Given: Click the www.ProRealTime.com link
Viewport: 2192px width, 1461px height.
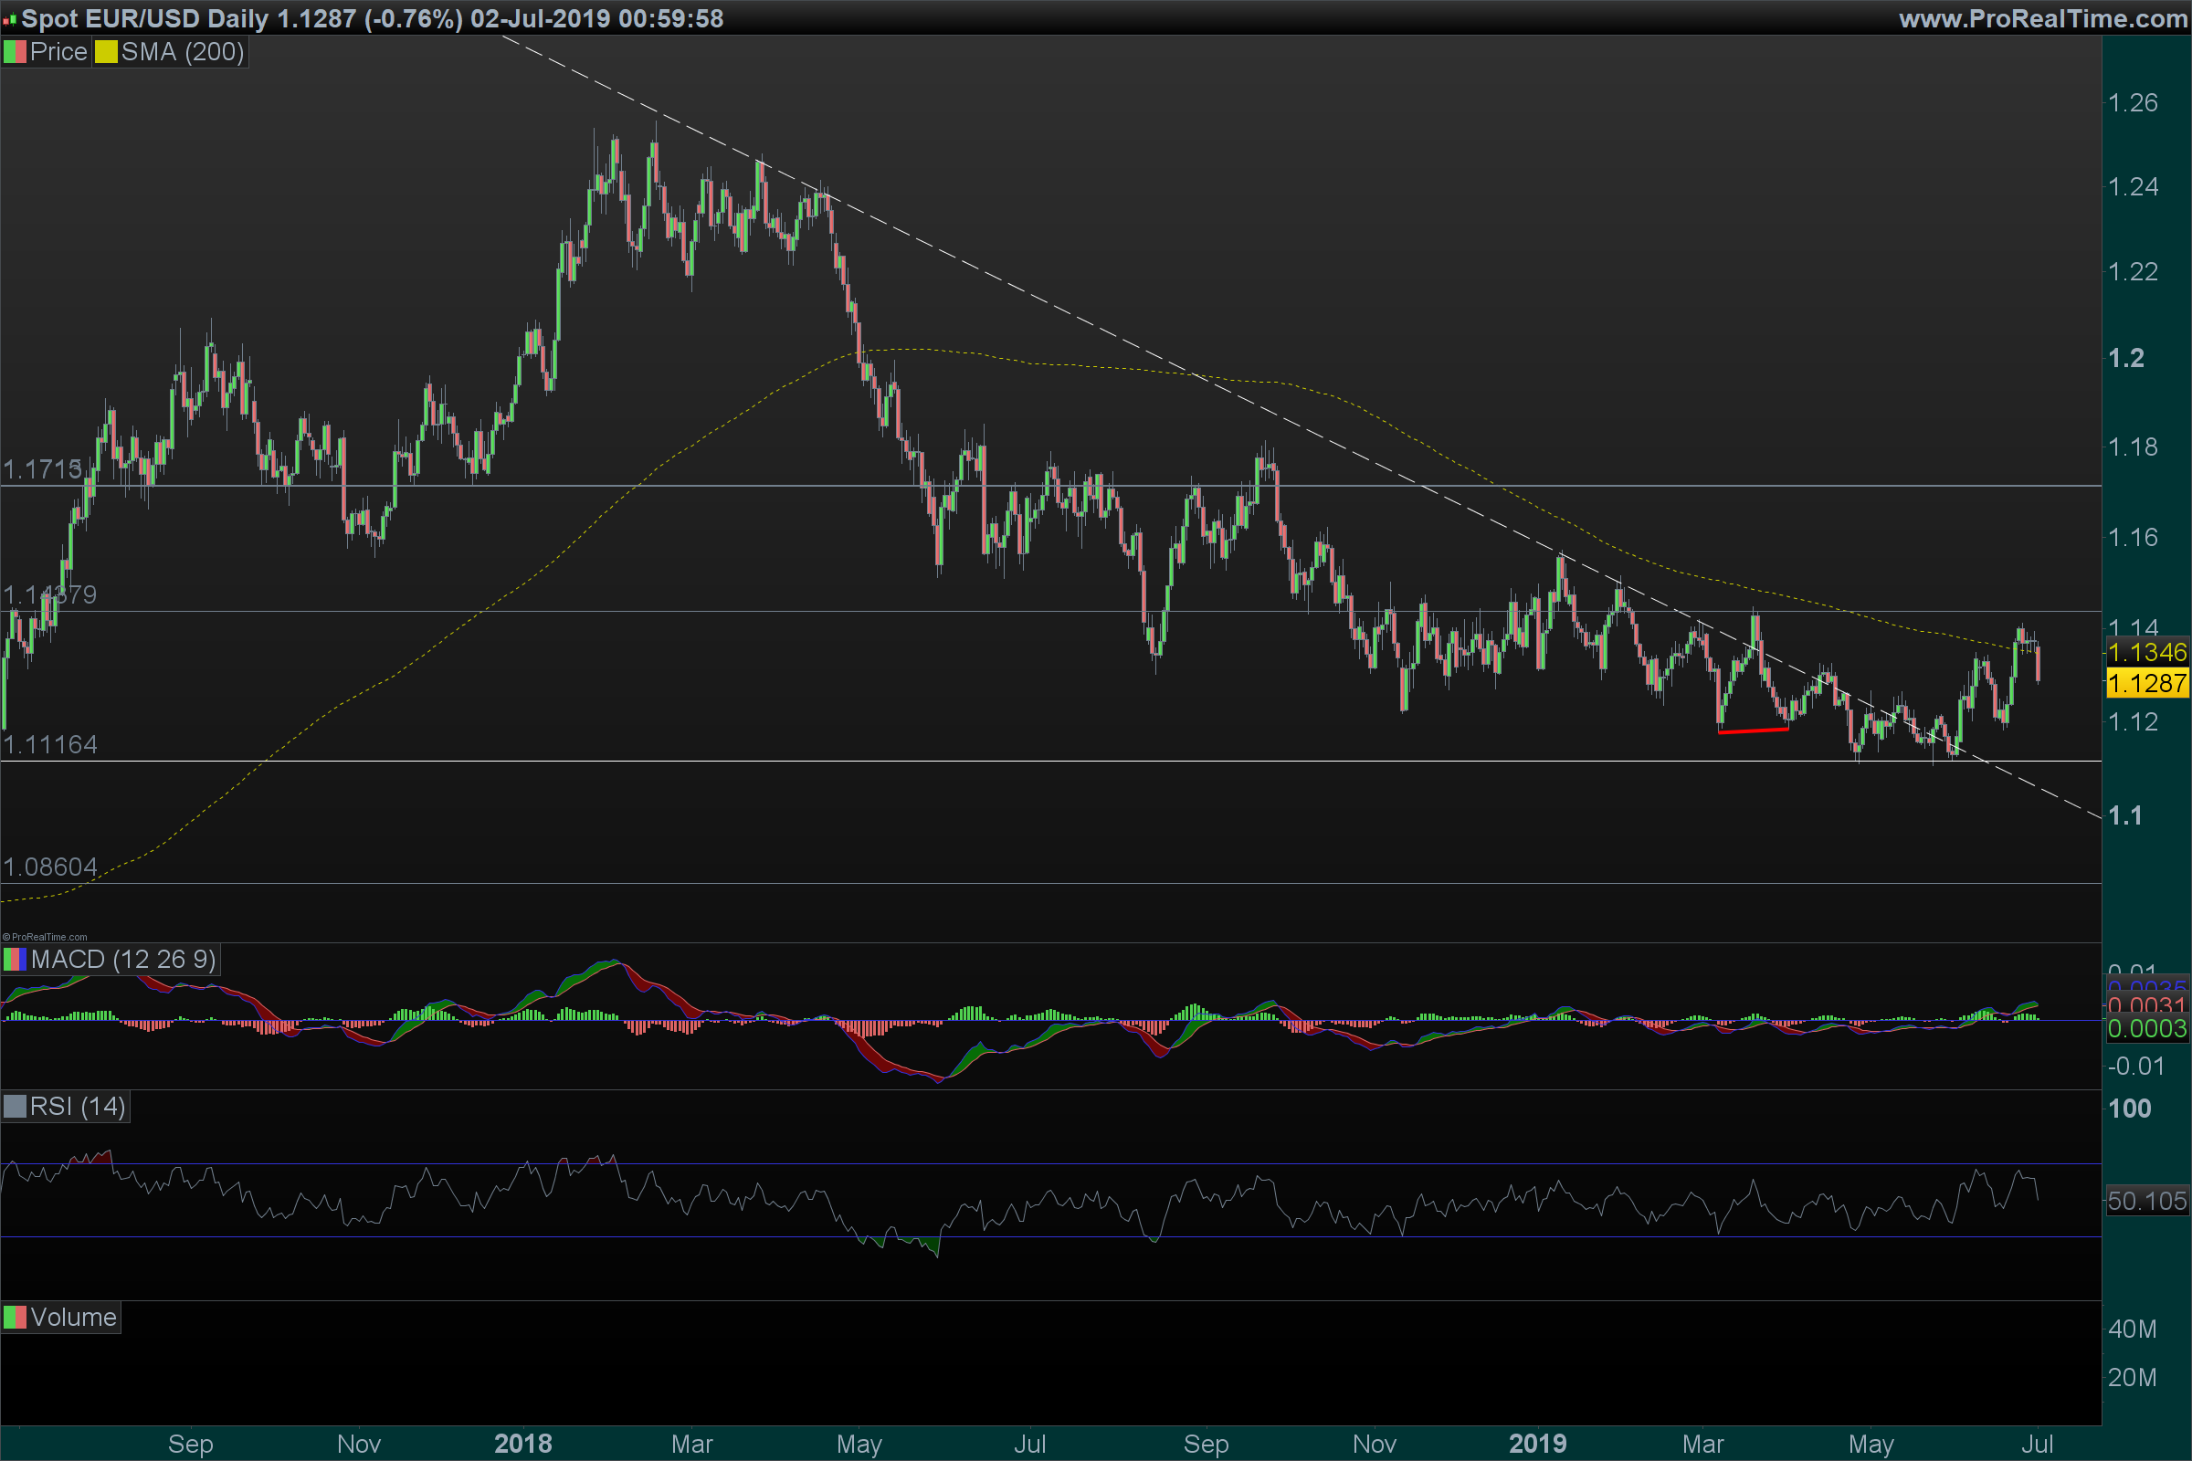Looking at the screenshot, I should point(2043,18).
